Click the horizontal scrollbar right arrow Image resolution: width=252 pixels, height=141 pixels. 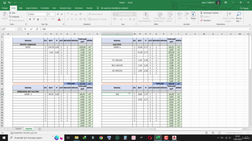(x=247, y=129)
